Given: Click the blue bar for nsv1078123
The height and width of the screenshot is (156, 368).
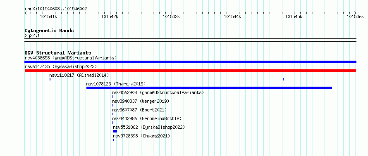Looking at the screenshot, I should (209, 88).
